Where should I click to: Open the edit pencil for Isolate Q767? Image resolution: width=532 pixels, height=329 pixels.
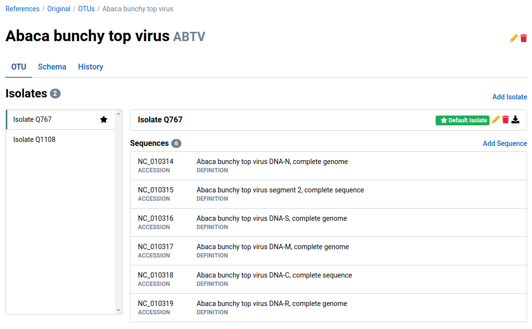point(495,119)
